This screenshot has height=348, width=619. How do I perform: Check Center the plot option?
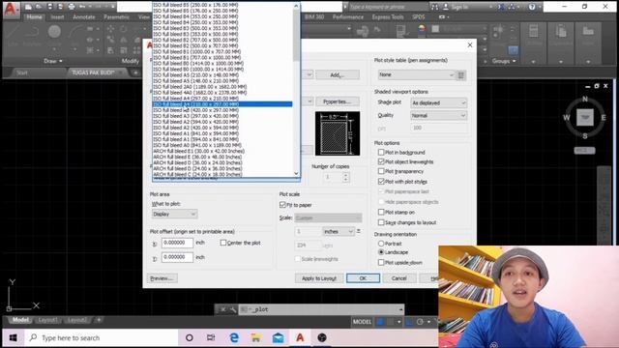point(223,243)
